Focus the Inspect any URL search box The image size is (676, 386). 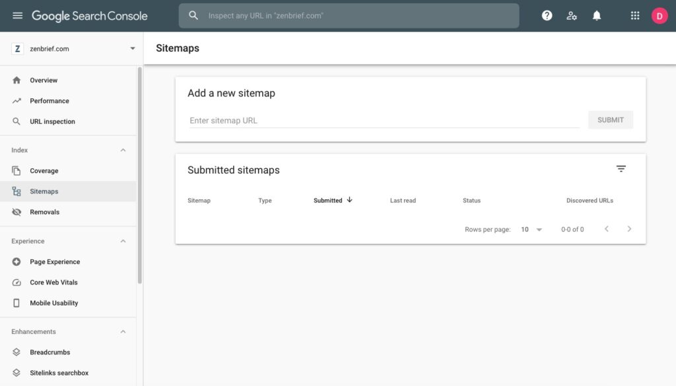pos(349,16)
